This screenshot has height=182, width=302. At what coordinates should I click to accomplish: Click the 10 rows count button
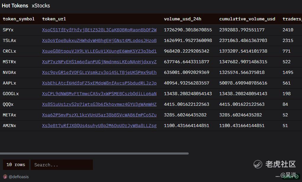click(x=16, y=165)
